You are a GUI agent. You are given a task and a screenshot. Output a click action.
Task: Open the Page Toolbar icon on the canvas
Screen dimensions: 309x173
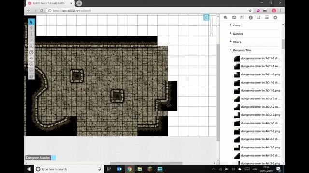pyautogui.click(x=206, y=17)
